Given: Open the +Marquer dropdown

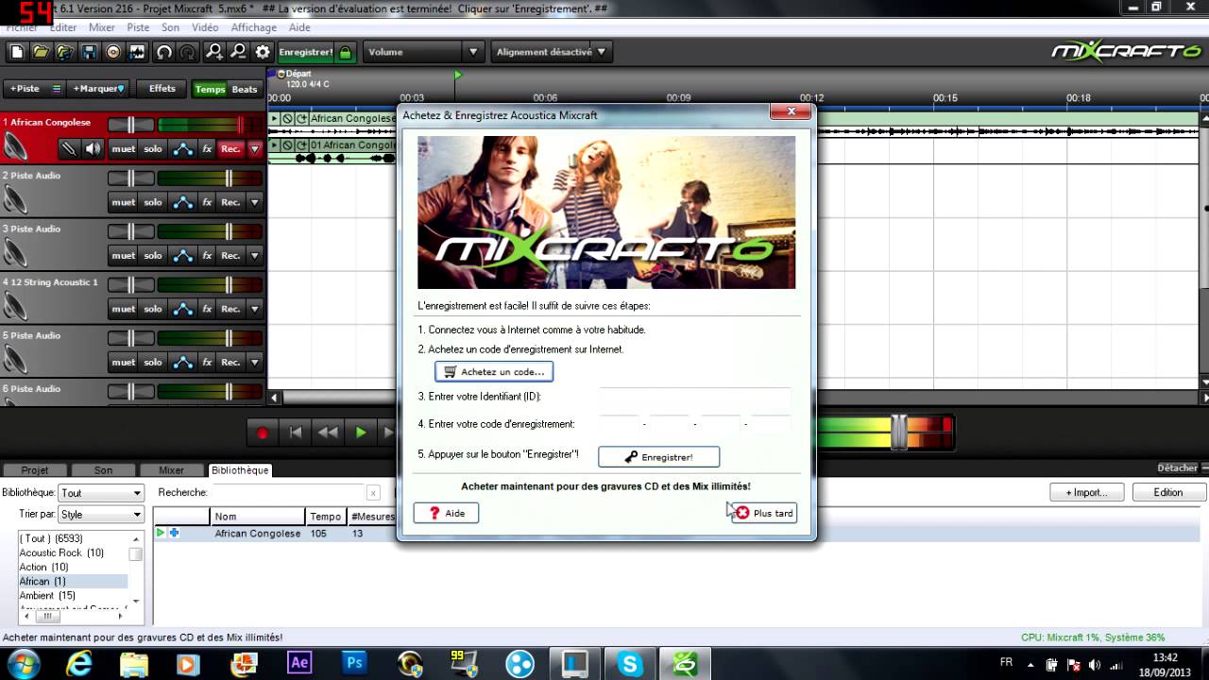Looking at the screenshot, I should [x=98, y=89].
